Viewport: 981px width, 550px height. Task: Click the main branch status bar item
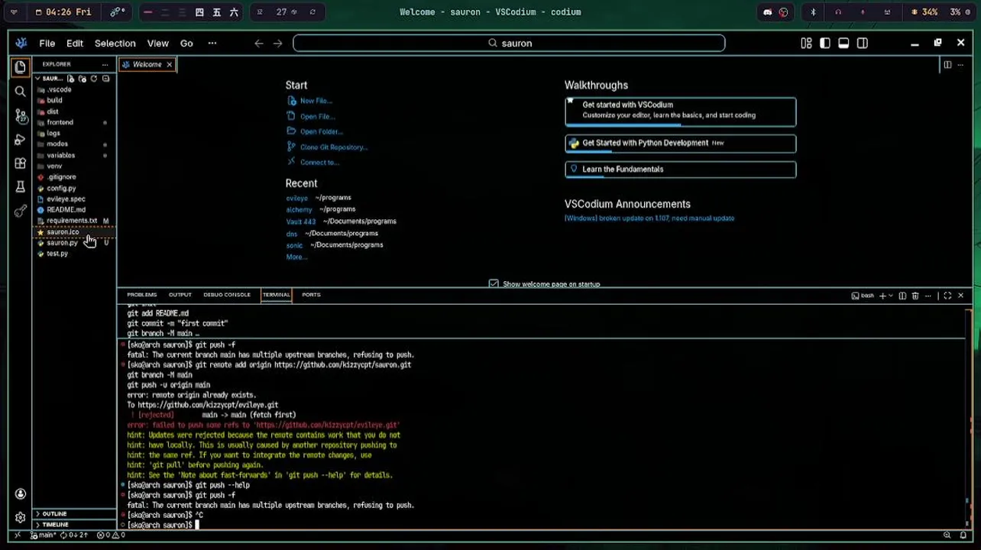coord(45,535)
